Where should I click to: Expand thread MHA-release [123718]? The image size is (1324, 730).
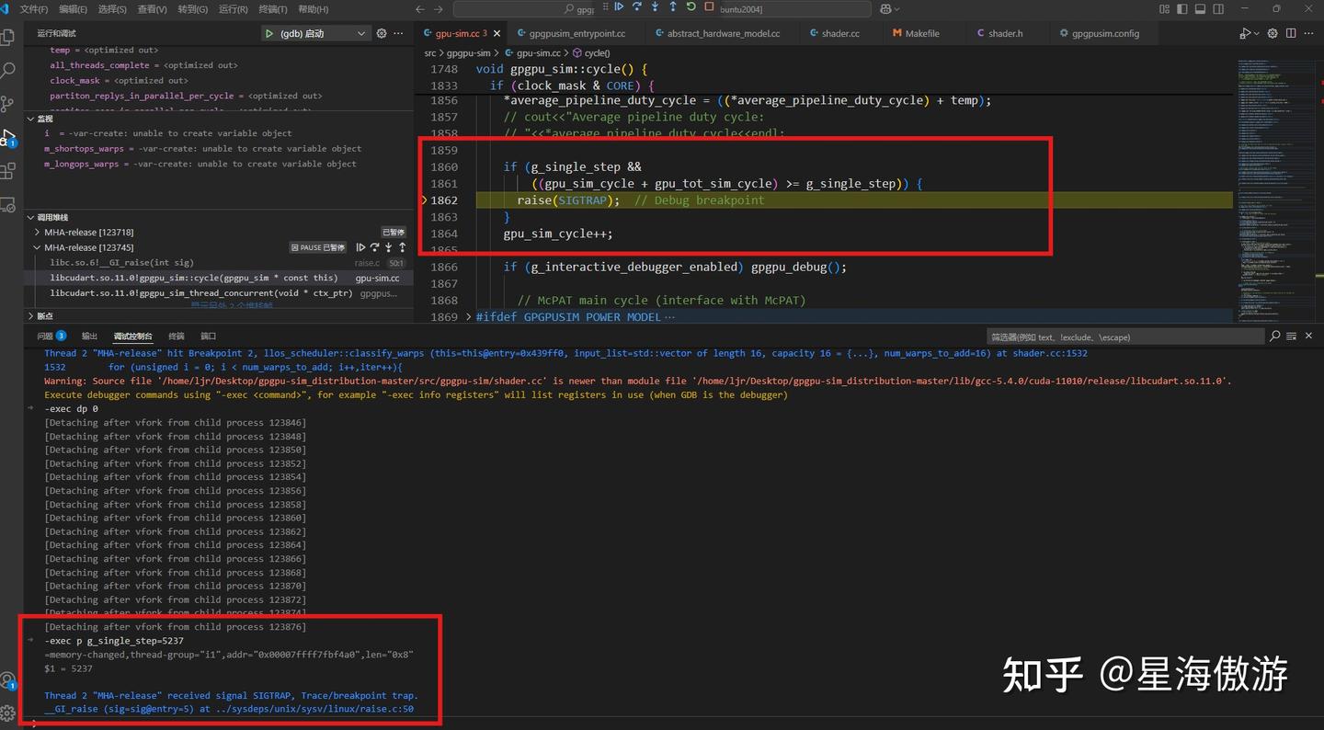[37, 233]
